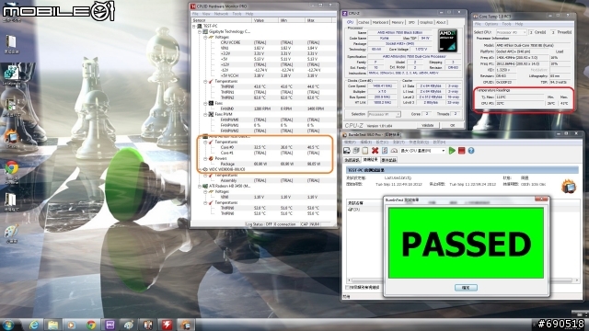Click the Validate button in CPU-Z
Screen dimensions: 589x331
[x=427, y=125]
